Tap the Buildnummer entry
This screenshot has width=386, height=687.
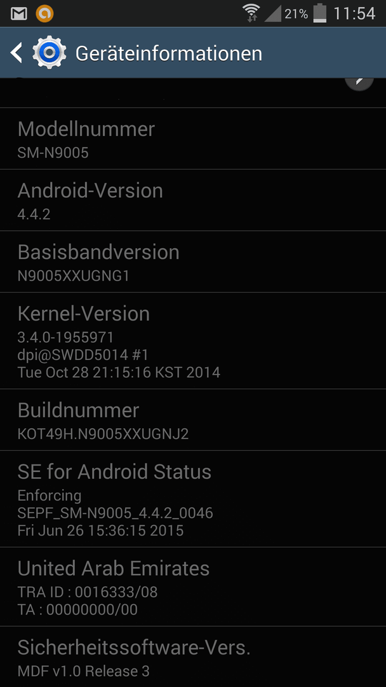click(193, 420)
